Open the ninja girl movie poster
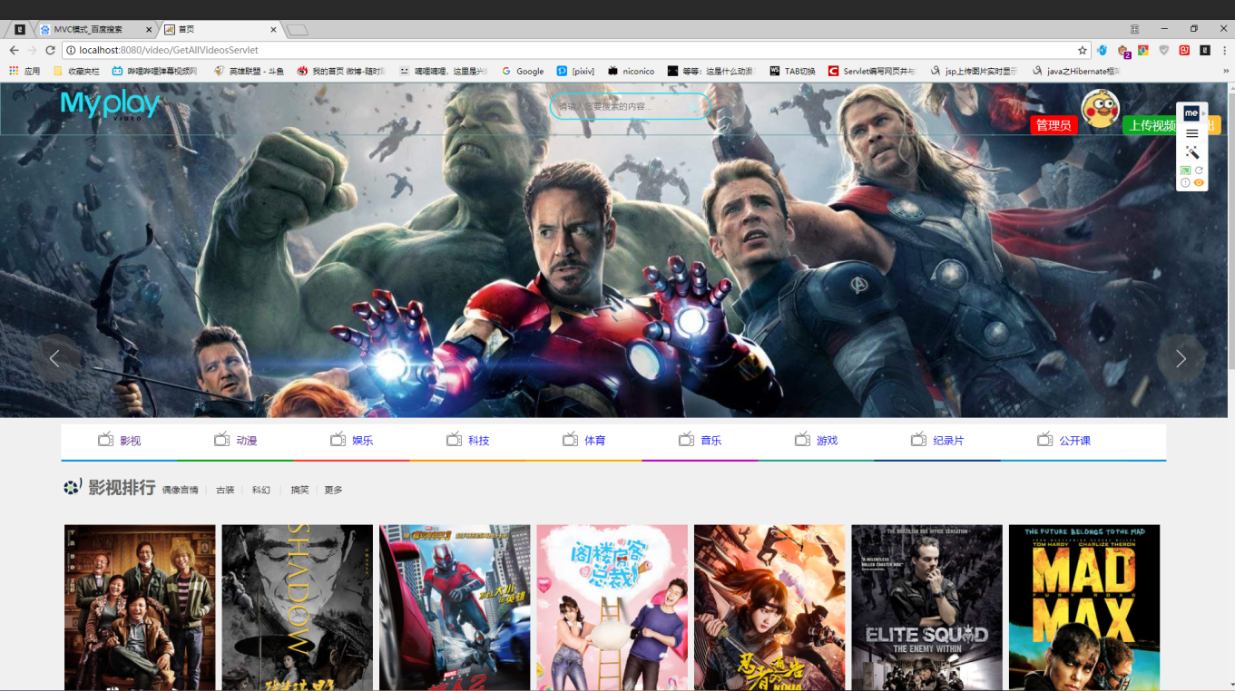Image resolution: width=1235 pixels, height=691 pixels. (769, 608)
